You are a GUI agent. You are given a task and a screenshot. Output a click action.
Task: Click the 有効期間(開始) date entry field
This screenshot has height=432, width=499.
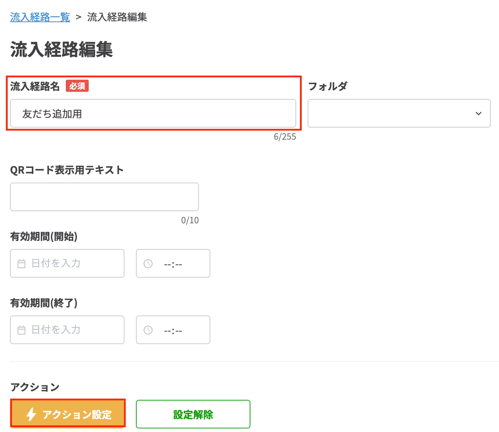67,263
